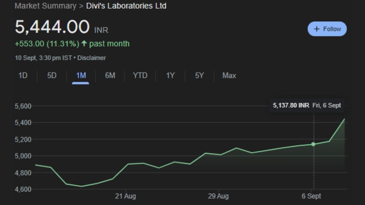Click the +553.00 (11.31%) change text
This screenshot has width=365, height=205.
coord(47,44)
